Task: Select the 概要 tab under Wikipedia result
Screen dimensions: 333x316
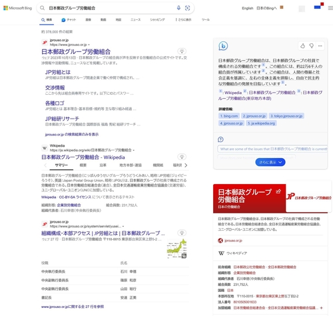Action: [83, 165]
